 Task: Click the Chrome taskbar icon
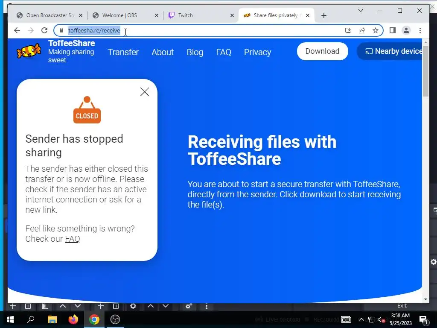click(94, 319)
